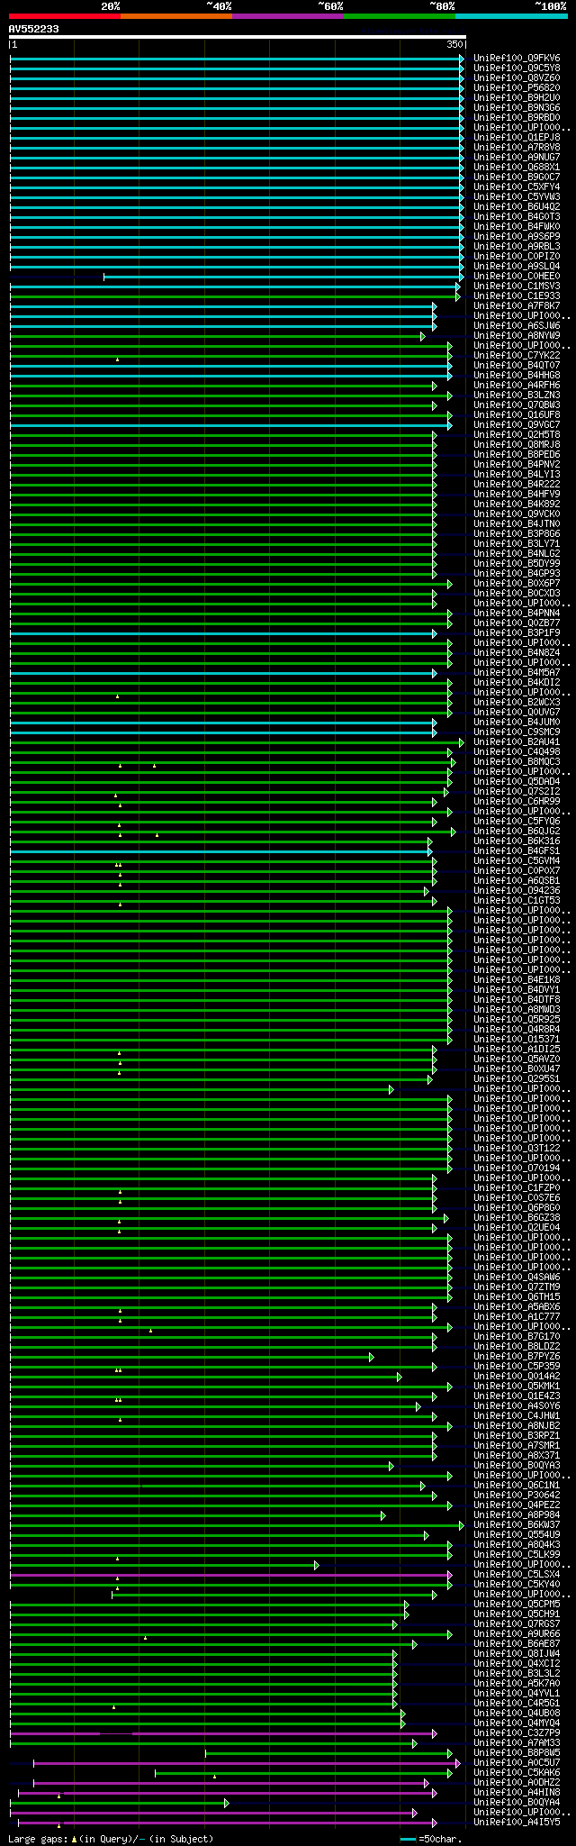The image size is (576, 1846).
Task: Open hit UniRef100_B9H2U0
Action: (x=517, y=98)
